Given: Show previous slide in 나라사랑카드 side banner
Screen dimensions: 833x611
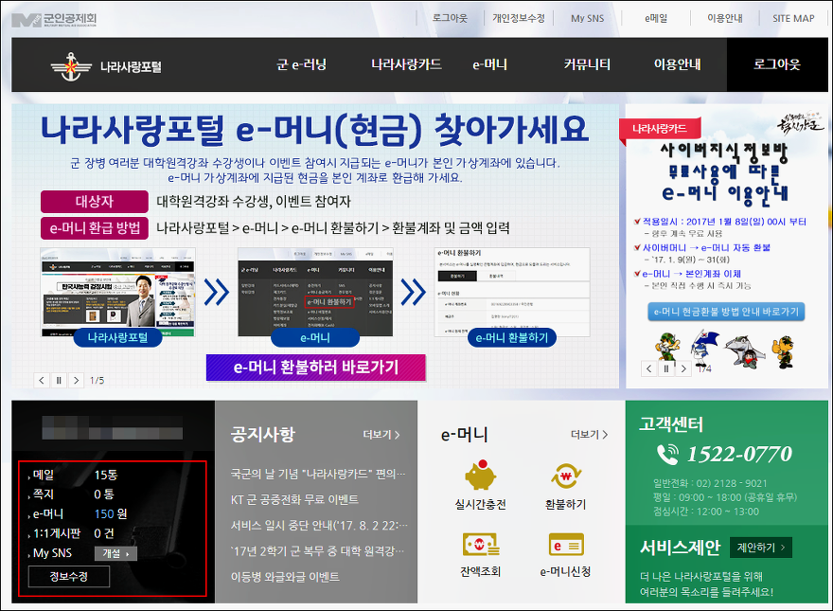Looking at the screenshot, I should (648, 368).
